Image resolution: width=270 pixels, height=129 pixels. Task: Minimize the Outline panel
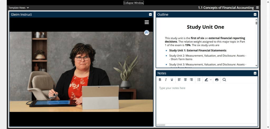255,15
